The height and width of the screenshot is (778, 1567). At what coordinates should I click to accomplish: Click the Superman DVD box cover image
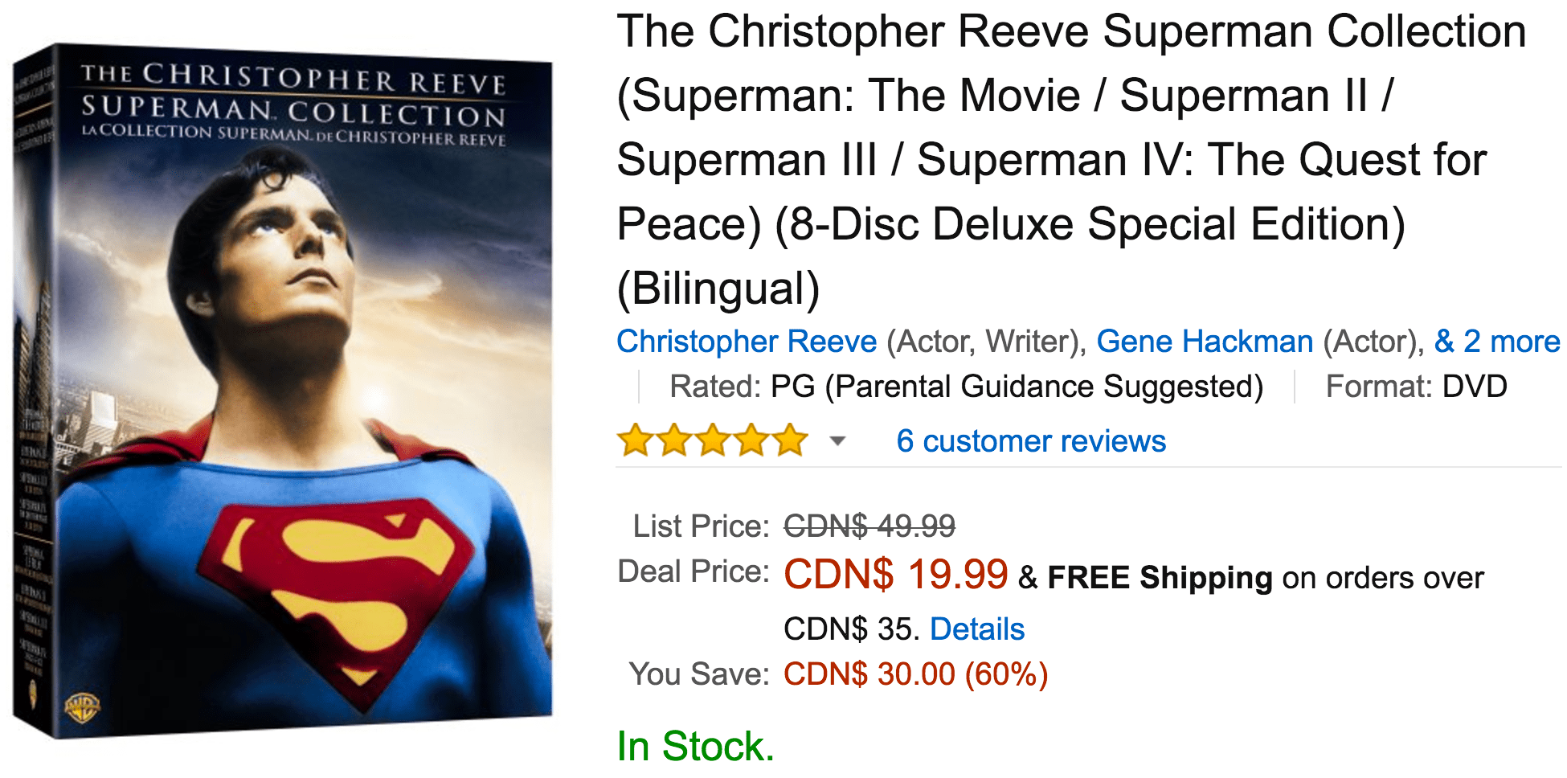[283, 391]
